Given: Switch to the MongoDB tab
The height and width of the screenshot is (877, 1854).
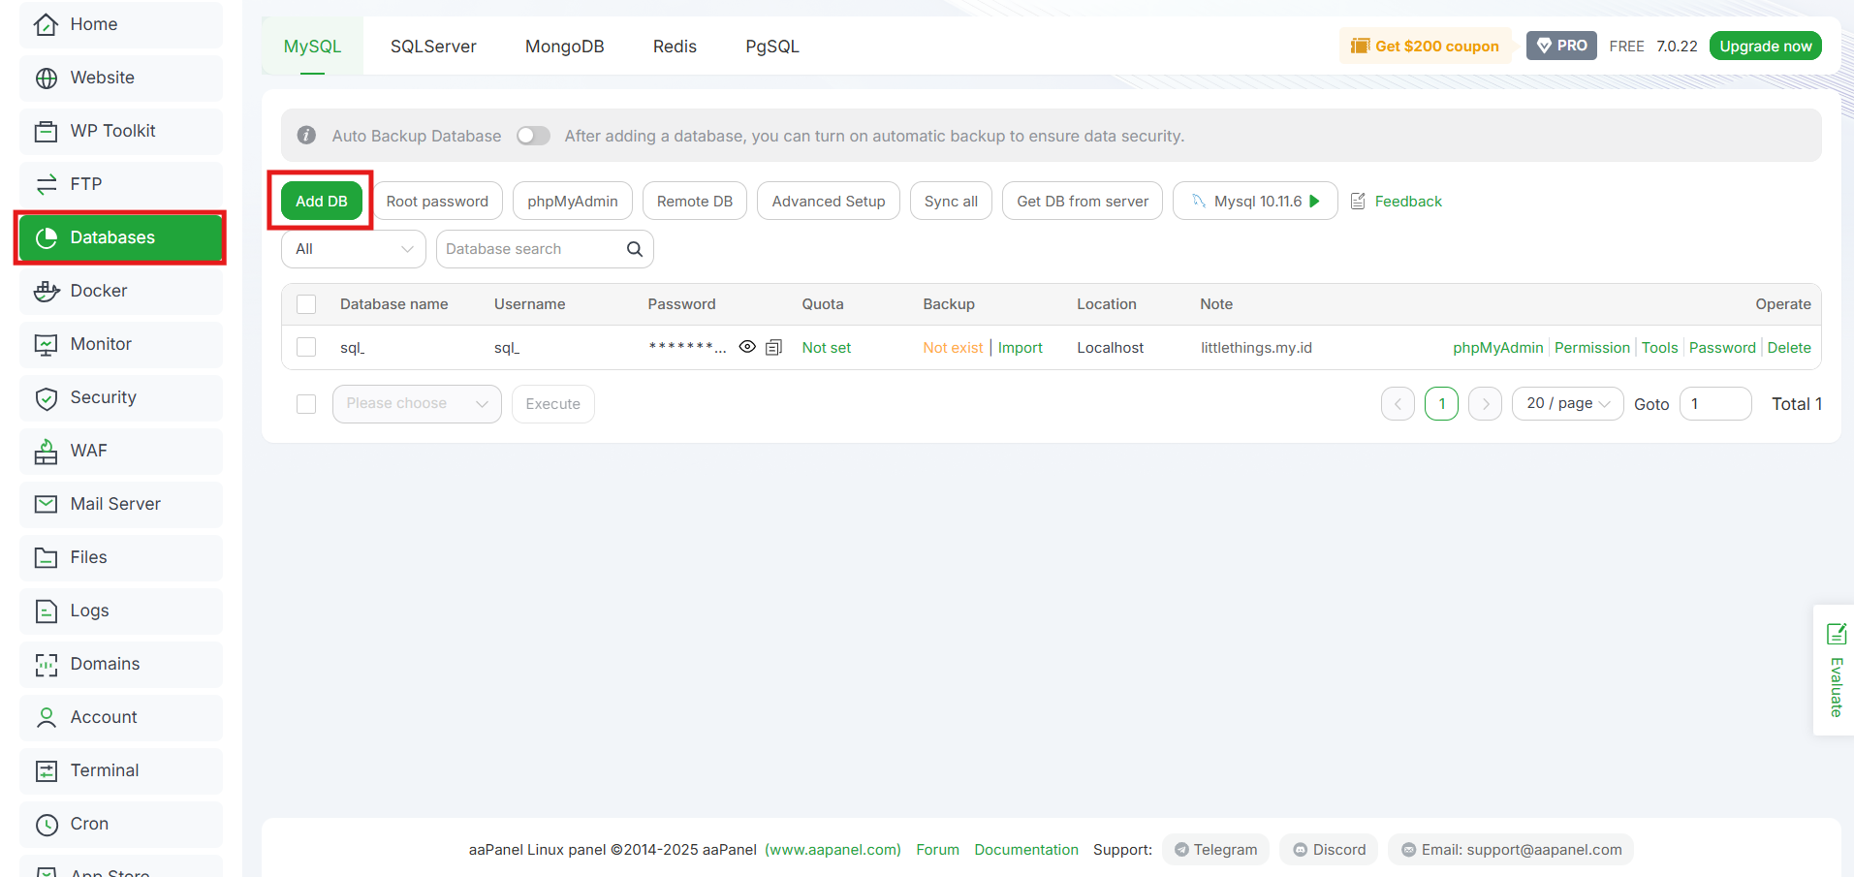Looking at the screenshot, I should coord(564,47).
